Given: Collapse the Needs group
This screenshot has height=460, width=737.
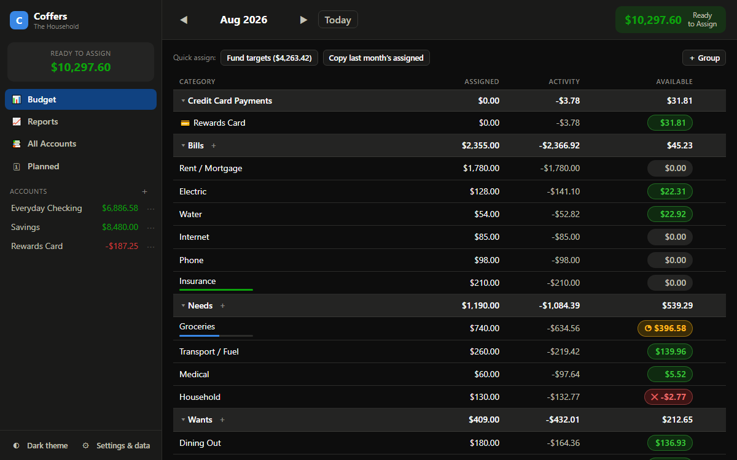Looking at the screenshot, I should click(x=183, y=305).
